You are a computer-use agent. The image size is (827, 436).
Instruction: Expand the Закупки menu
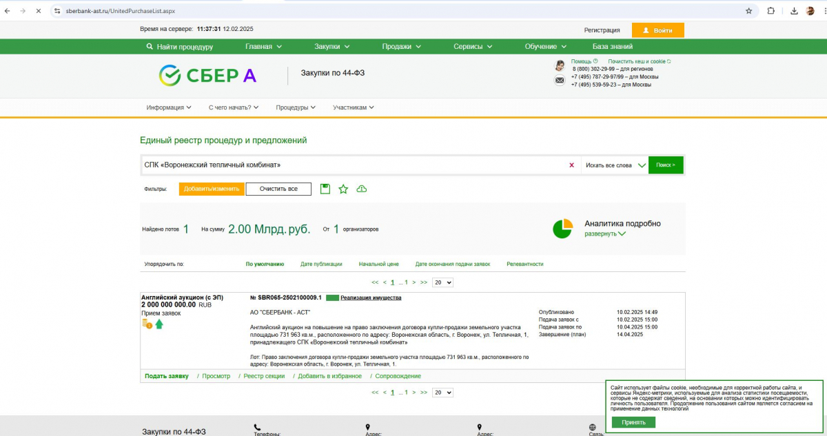point(332,47)
